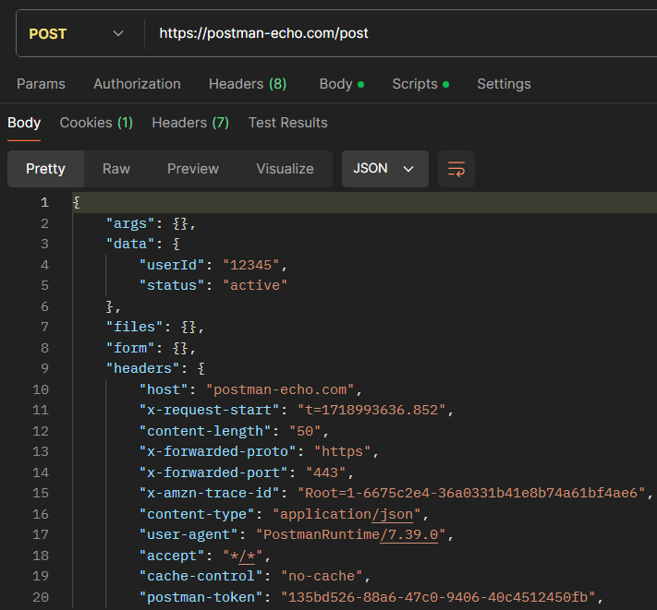Show response Headers (7) tab

point(190,123)
